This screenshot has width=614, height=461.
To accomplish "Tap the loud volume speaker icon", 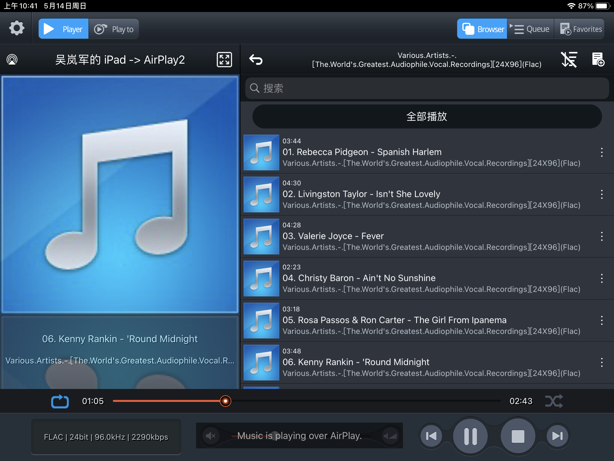I will click(x=390, y=436).
